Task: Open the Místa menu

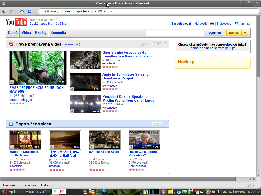Action: pos(30,192)
